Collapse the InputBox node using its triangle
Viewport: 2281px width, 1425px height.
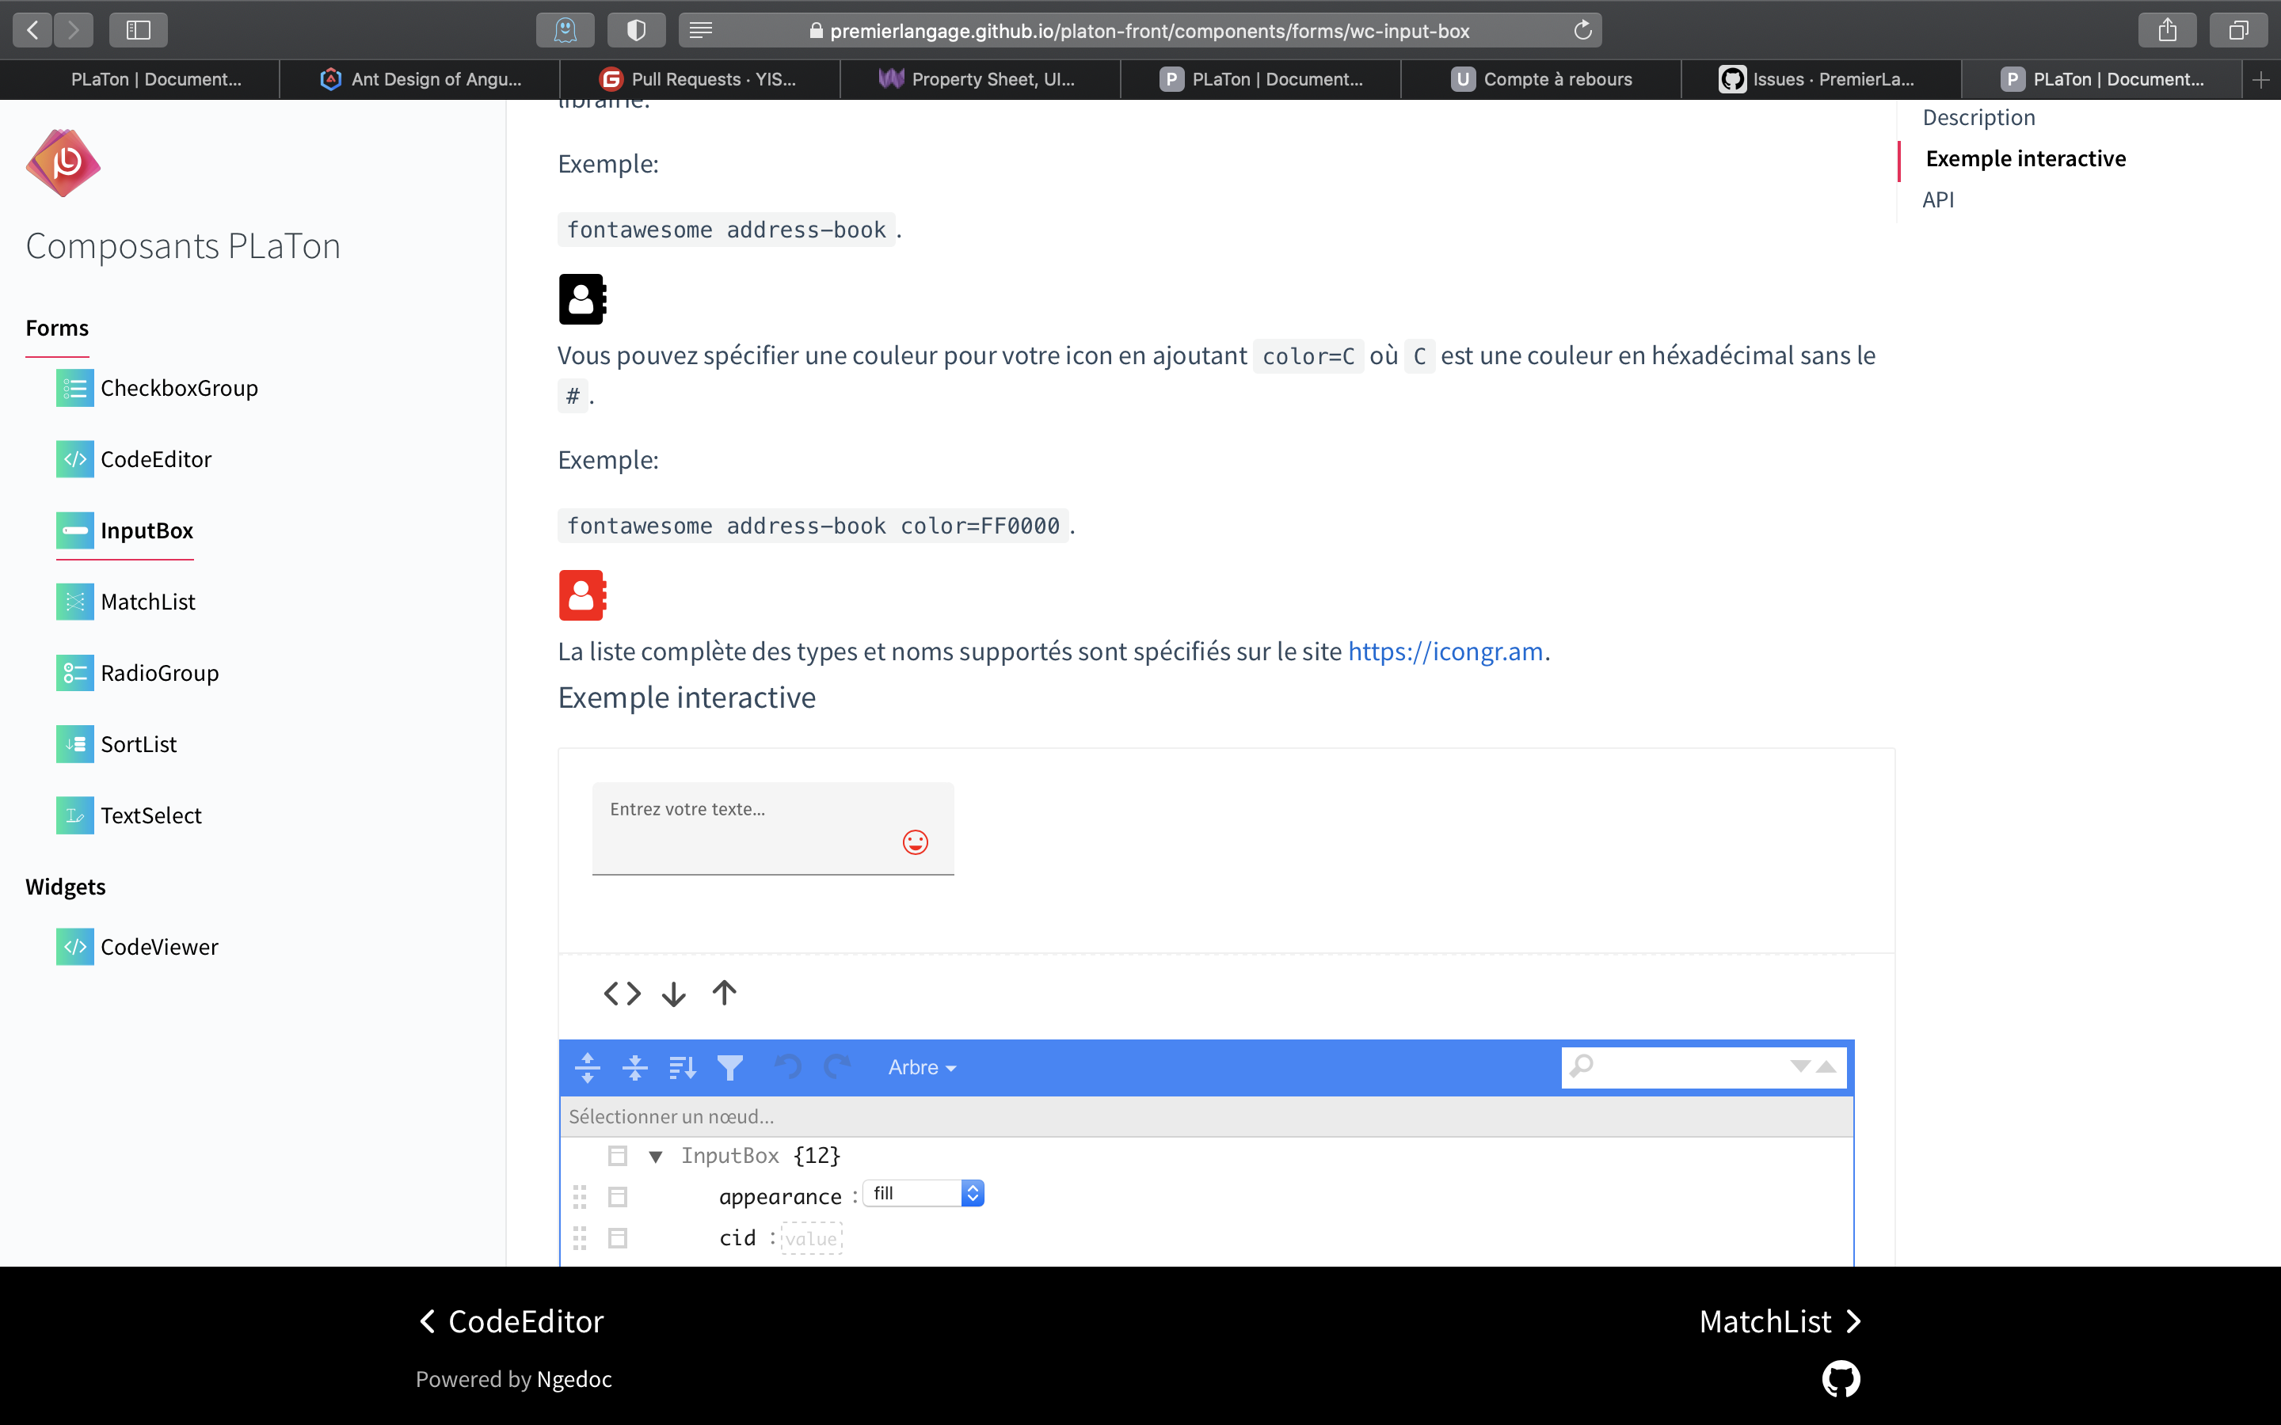click(x=655, y=1156)
